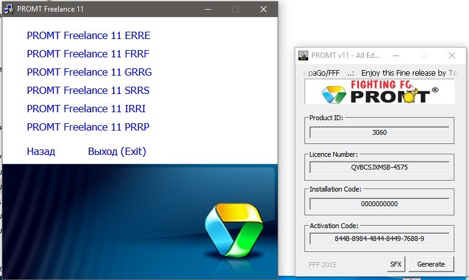Click the 'Product ID:' group label
Image resolution: width=469 pixels, height=280 pixels.
(x=326, y=118)
